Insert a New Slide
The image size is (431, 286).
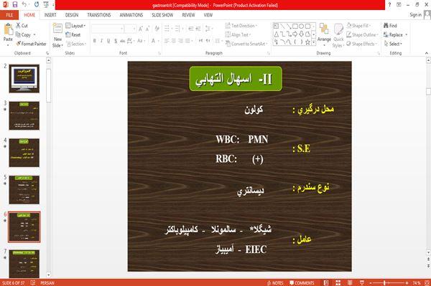tap(57, 36)
